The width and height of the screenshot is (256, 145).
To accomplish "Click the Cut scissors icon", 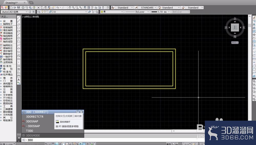I will 38,7.
